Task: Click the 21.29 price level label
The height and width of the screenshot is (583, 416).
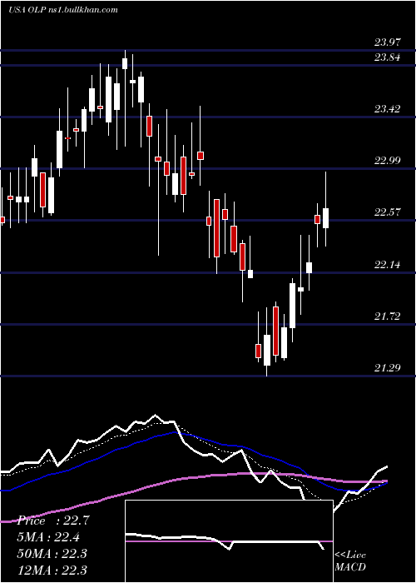Action: [x=387, y=368]
